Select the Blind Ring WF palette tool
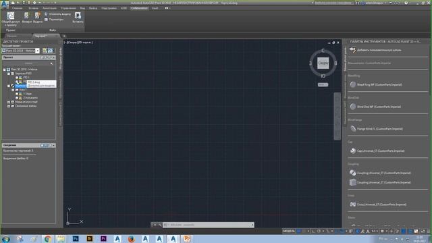This screenshot has width=432, height=243. (x=376, y=84)
